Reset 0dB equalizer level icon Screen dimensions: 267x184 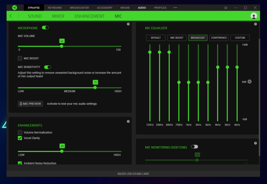(249, 81)
